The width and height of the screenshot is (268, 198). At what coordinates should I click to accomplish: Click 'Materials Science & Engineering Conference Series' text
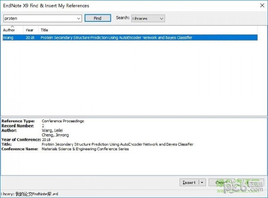(85, 149)
